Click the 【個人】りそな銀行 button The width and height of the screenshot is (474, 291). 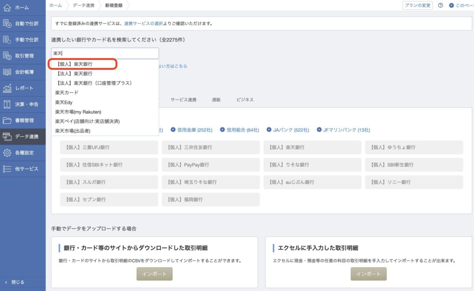[x=312, y=165]
